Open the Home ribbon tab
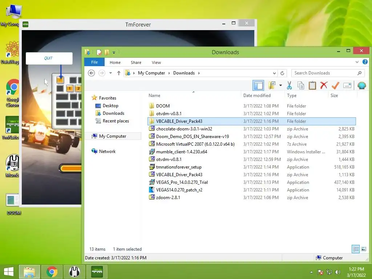 point(115,62)
